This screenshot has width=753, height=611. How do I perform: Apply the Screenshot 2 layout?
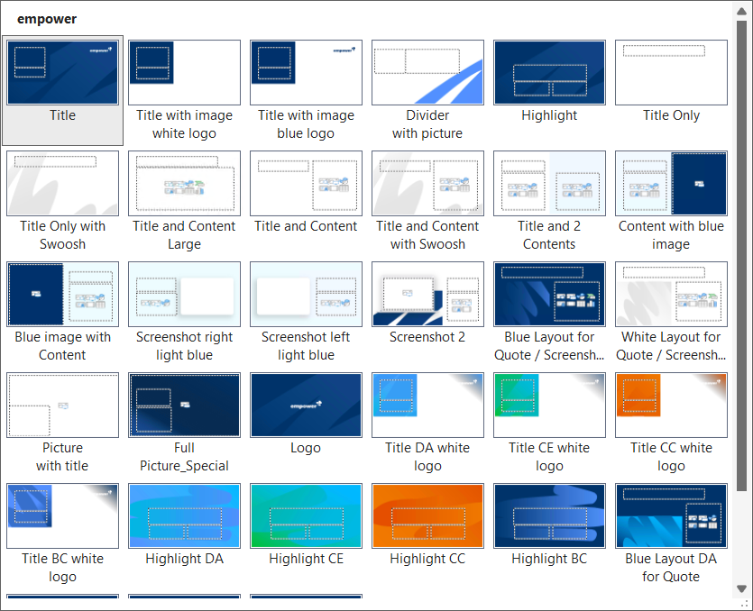[427, 294]
